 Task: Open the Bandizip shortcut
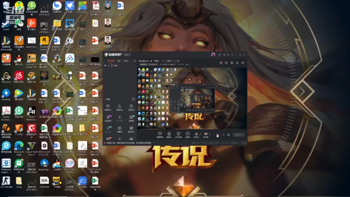point(6,95)
